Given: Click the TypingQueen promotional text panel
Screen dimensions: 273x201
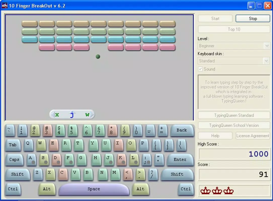Looking at the screenshot, I should [x=234, y=92].
